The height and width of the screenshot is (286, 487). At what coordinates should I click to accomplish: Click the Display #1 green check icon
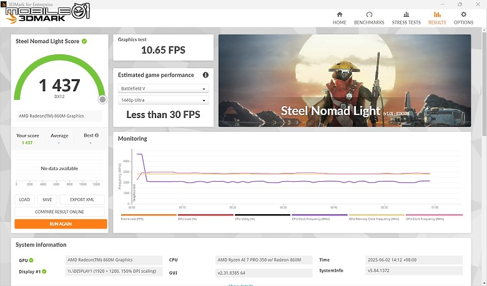click(x=44, y=272)
